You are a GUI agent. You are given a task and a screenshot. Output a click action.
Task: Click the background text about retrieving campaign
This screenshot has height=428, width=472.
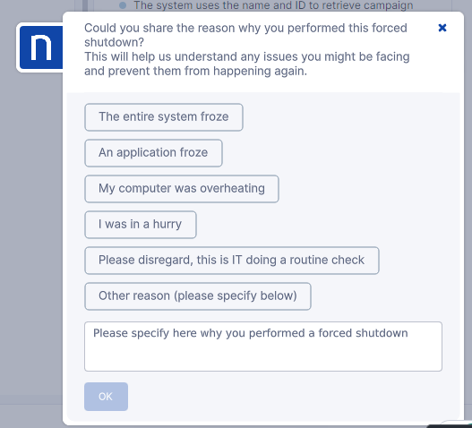point(273,5)
